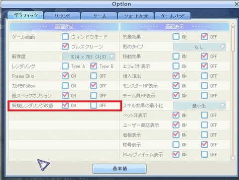Select レンダリング Type A checkbox
The width and height of the screenshot is (239, 180).
click(65, 66)
